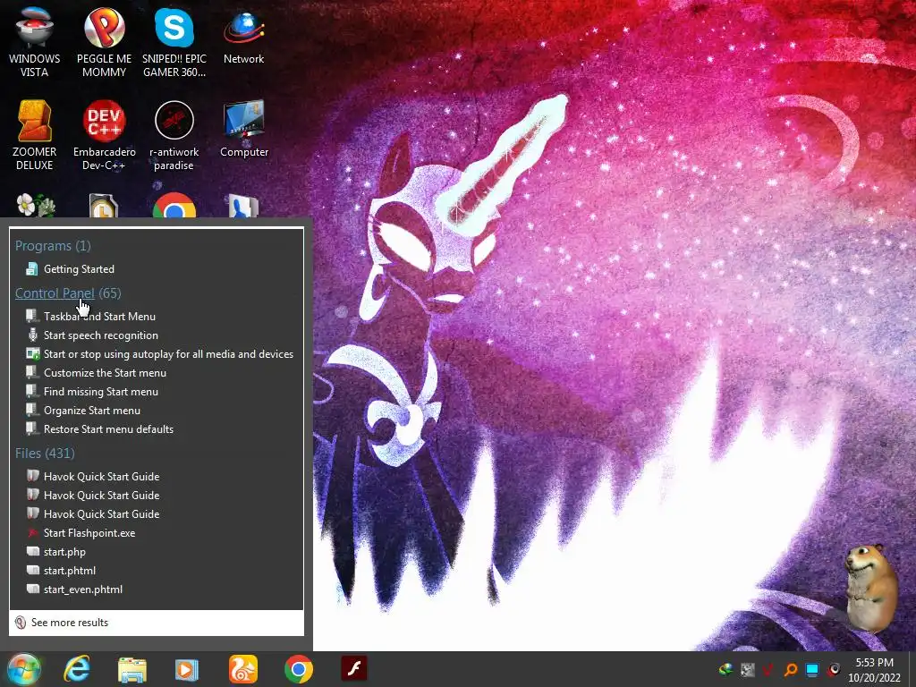Click the Files (431) results header

pyautogui.click(x=45, y=453)
